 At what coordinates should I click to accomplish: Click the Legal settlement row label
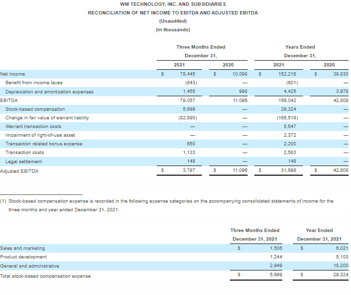pos(24,162)
